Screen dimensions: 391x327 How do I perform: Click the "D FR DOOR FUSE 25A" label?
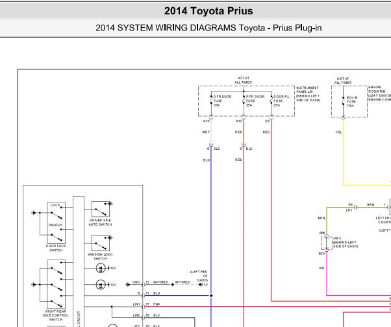pyautogui.click(x=222, y=101)
